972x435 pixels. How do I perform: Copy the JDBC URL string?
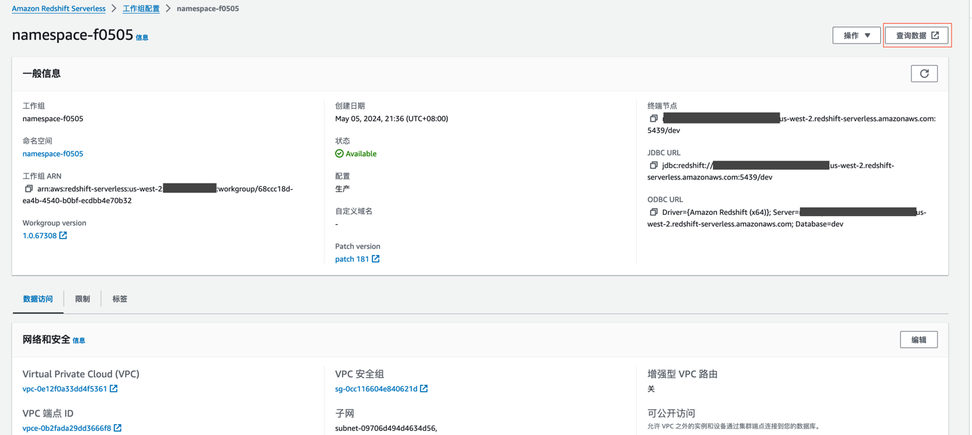click(653, 165)
